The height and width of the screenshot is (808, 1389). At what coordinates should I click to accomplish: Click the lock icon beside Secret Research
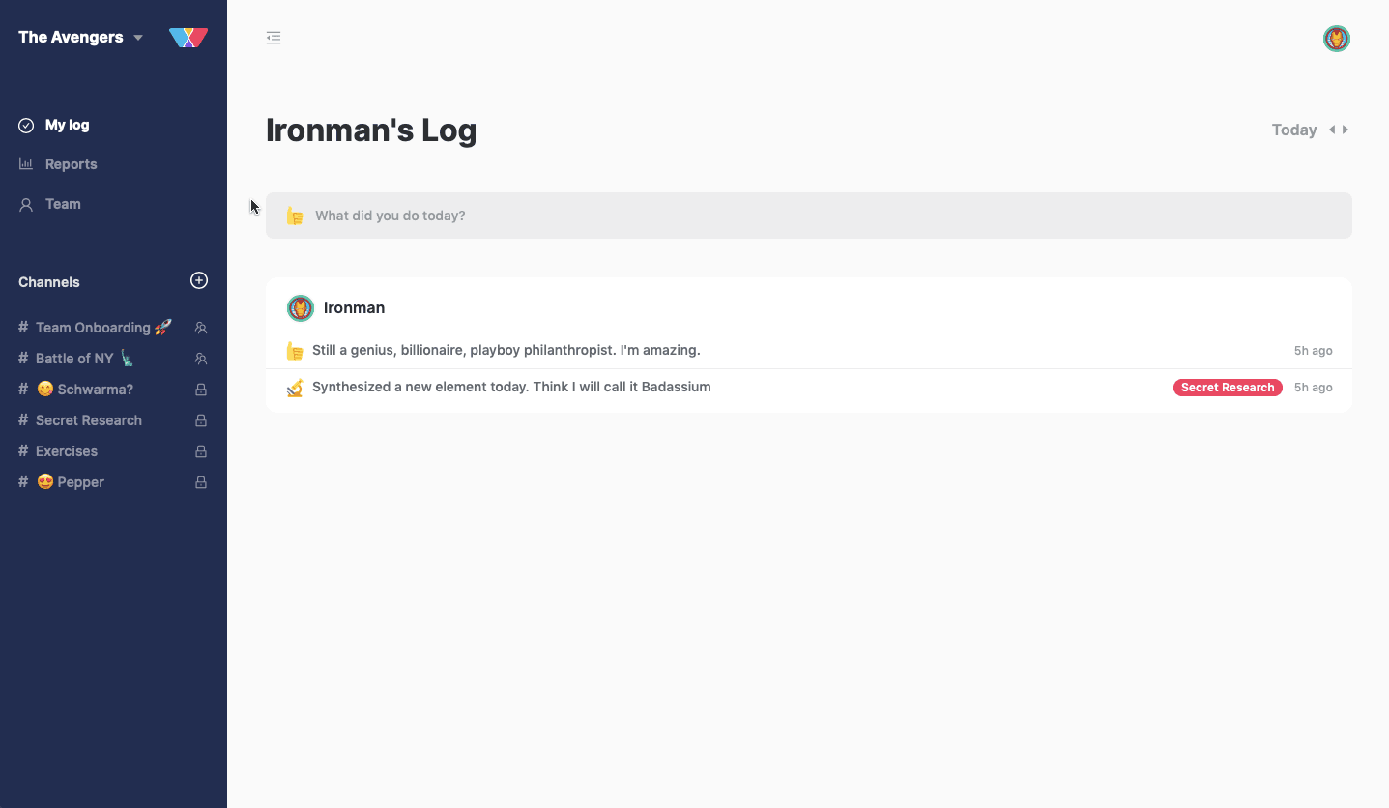pos(201,420)
